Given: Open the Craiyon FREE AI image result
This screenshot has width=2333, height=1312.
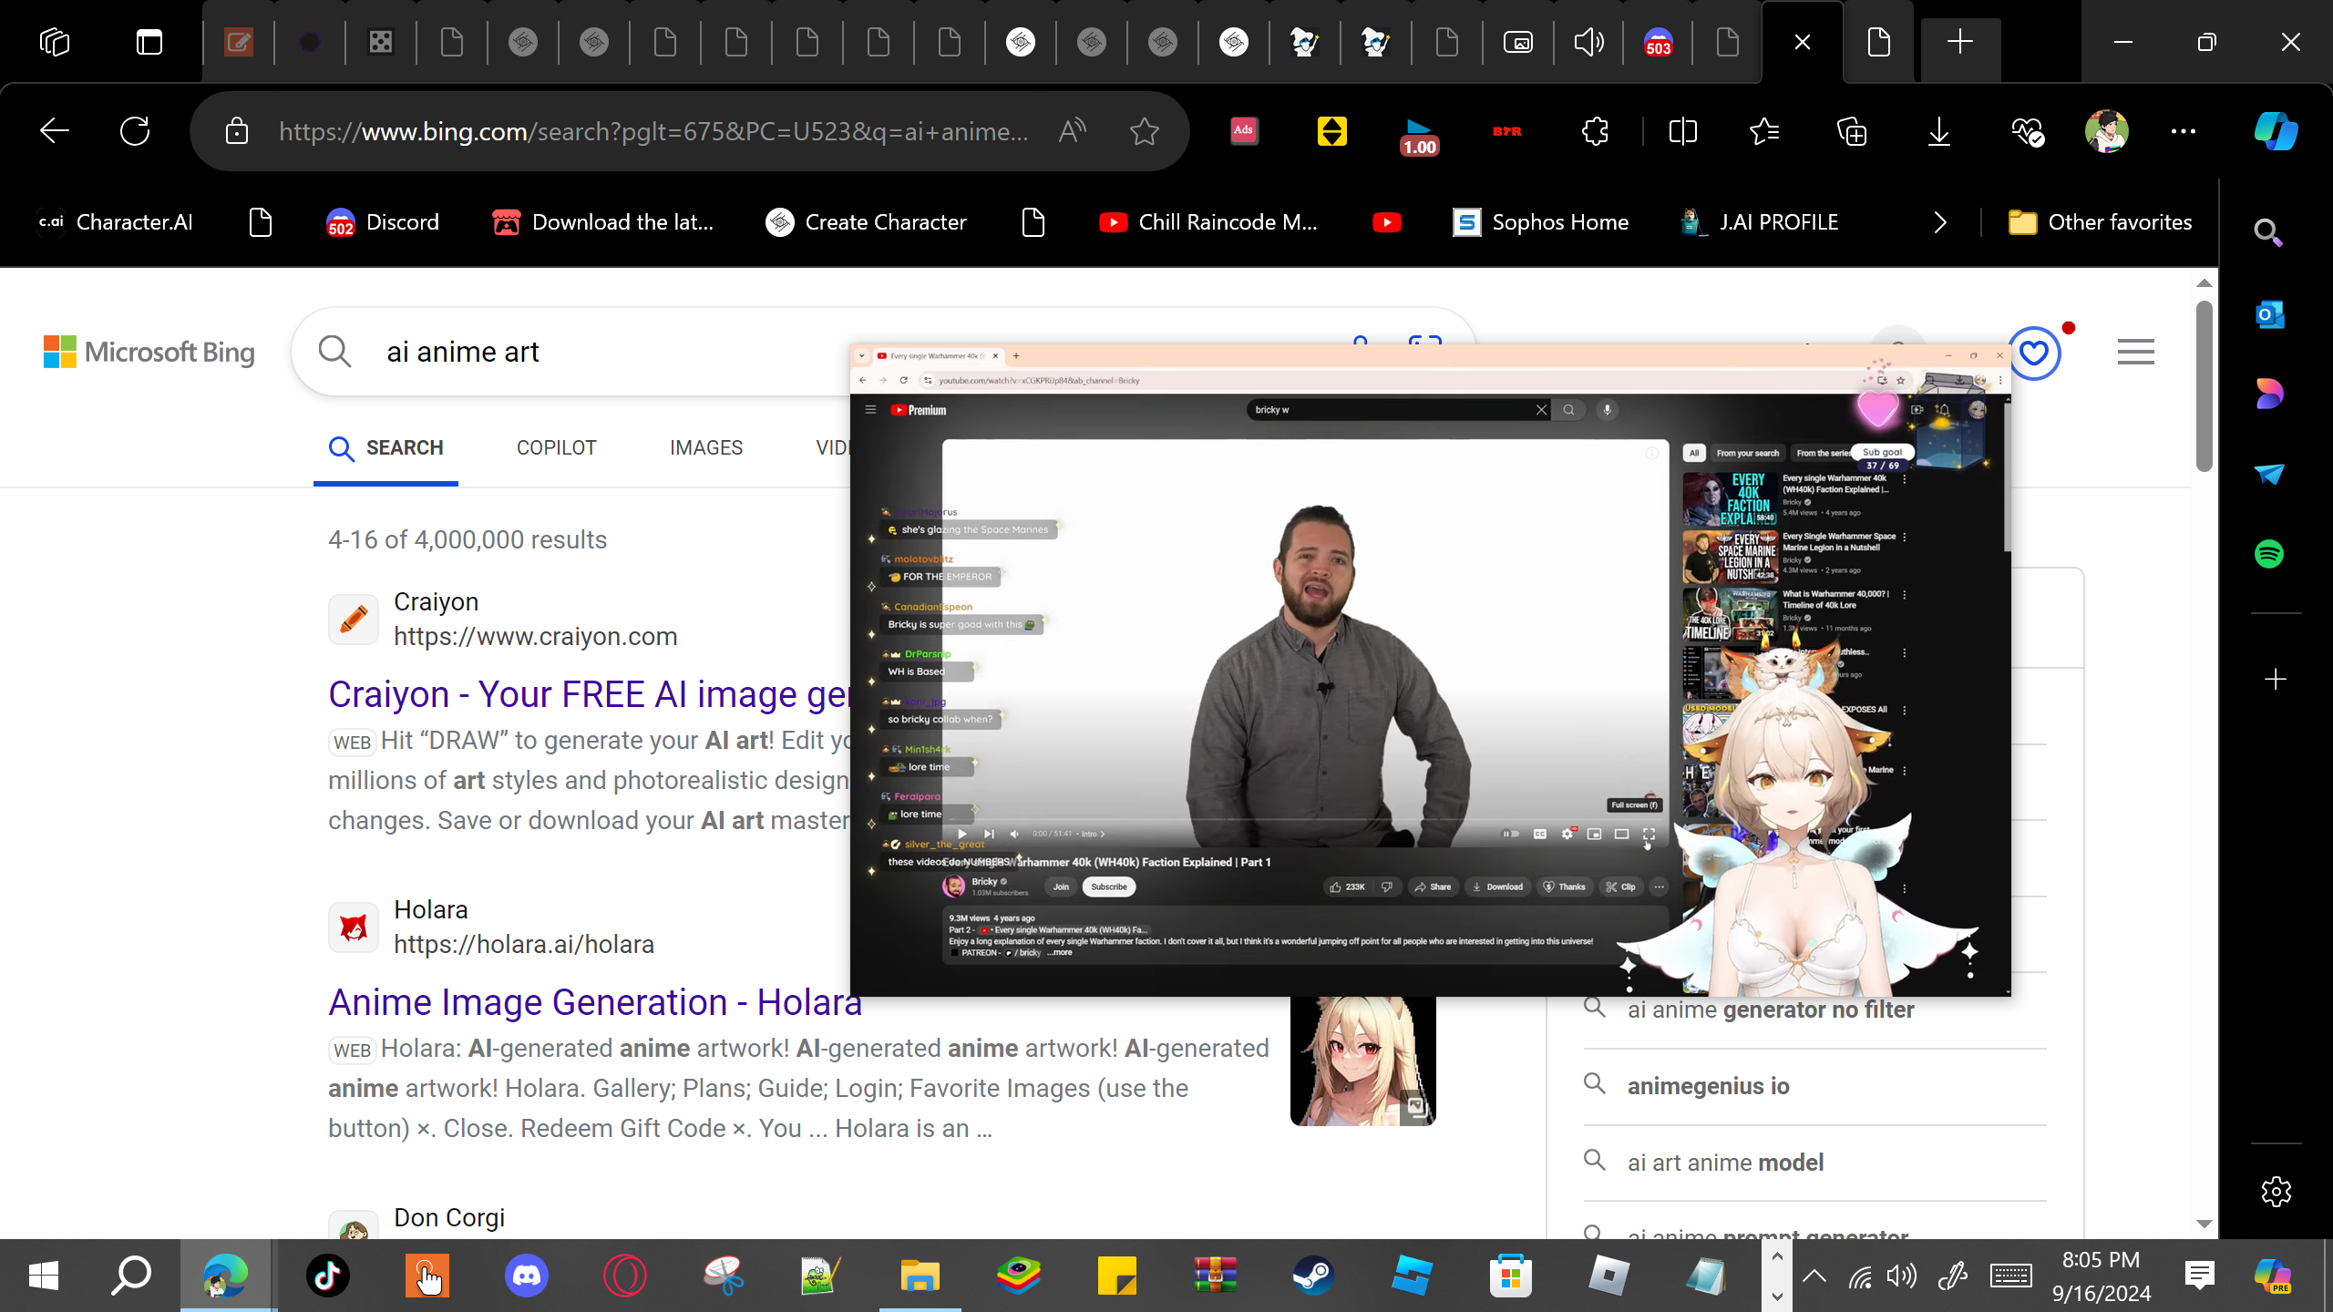Looking at the screenshot, I should coord(590,694).
